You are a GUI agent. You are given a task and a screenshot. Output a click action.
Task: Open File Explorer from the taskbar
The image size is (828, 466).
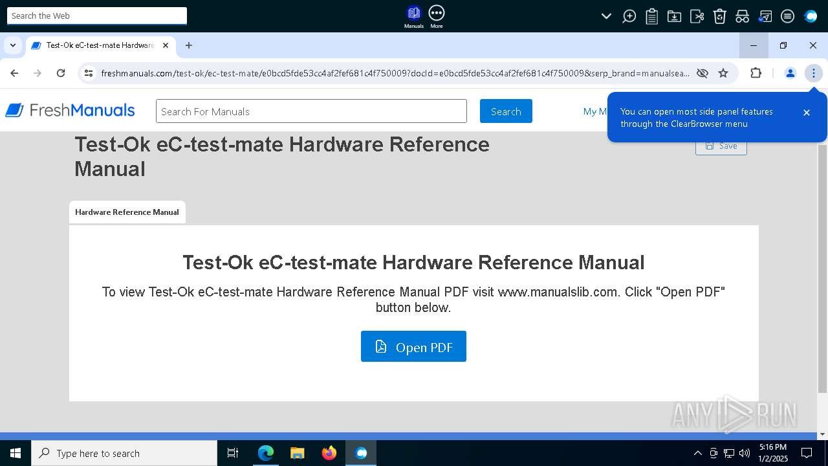[298, 453]
